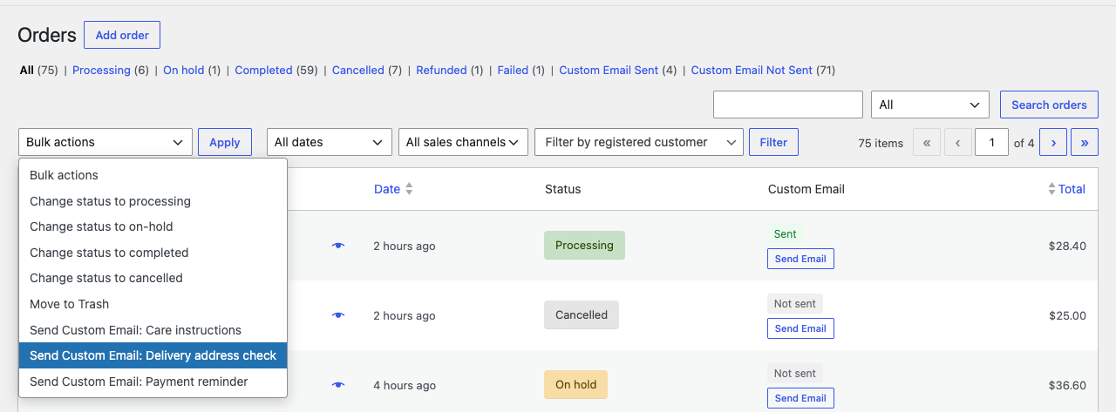
Task: Send Email for the On hold order
Action: coord(800,398)
